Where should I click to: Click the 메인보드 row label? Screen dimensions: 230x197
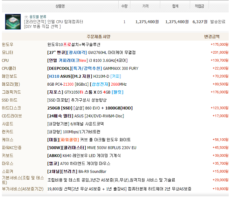(10, 76)
